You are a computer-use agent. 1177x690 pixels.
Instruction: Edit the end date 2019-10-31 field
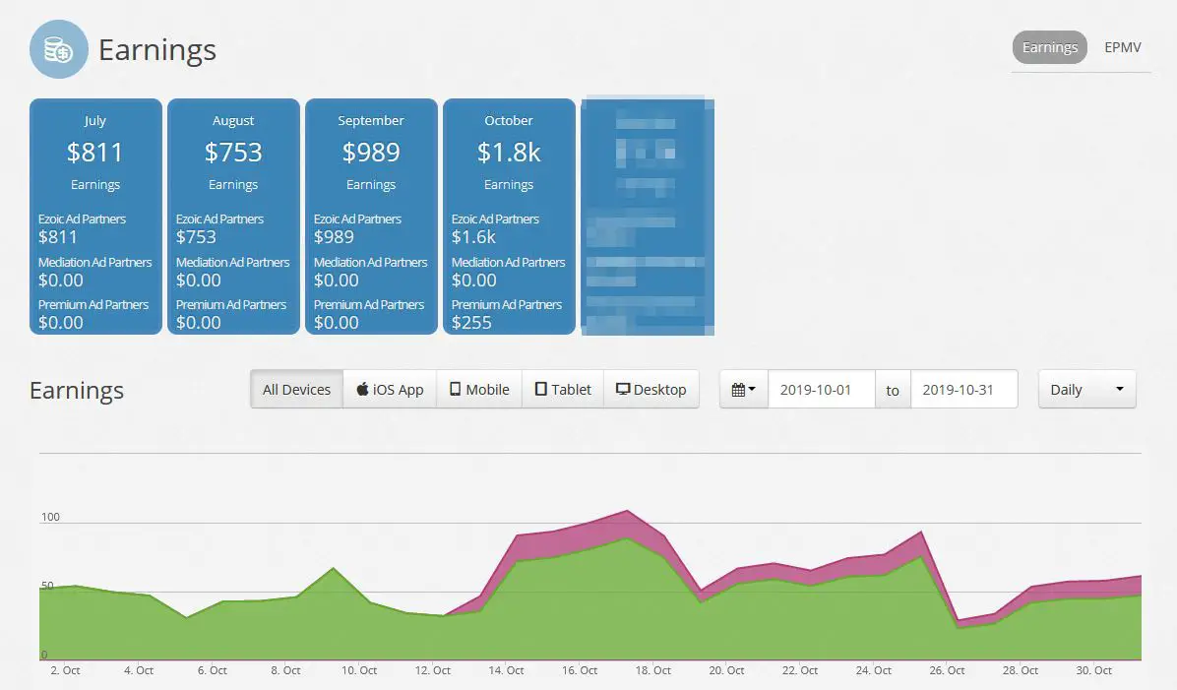point(963,389)
